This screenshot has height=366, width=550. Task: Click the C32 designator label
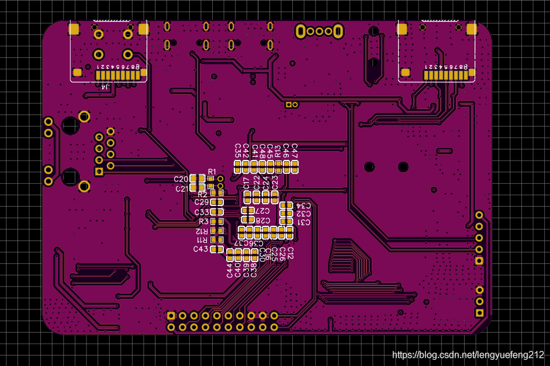click(x=304, y=214)
